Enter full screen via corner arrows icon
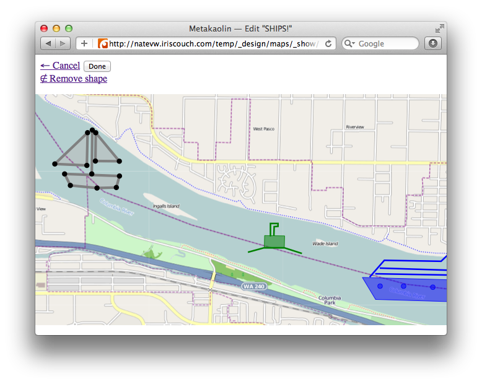 click(440, 28)
